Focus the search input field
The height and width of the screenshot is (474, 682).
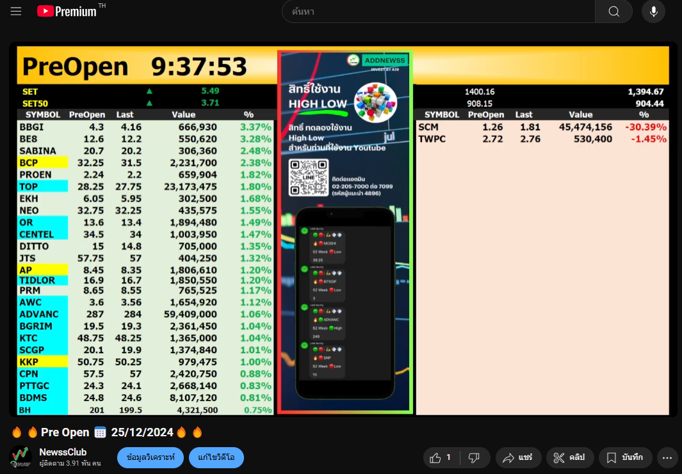(439, 12)
